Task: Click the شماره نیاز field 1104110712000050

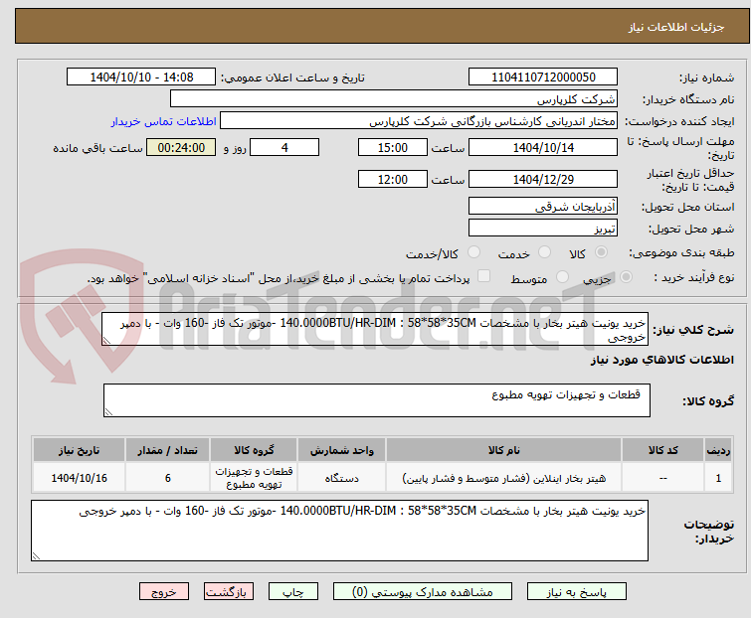Action: tap(543, 77)
